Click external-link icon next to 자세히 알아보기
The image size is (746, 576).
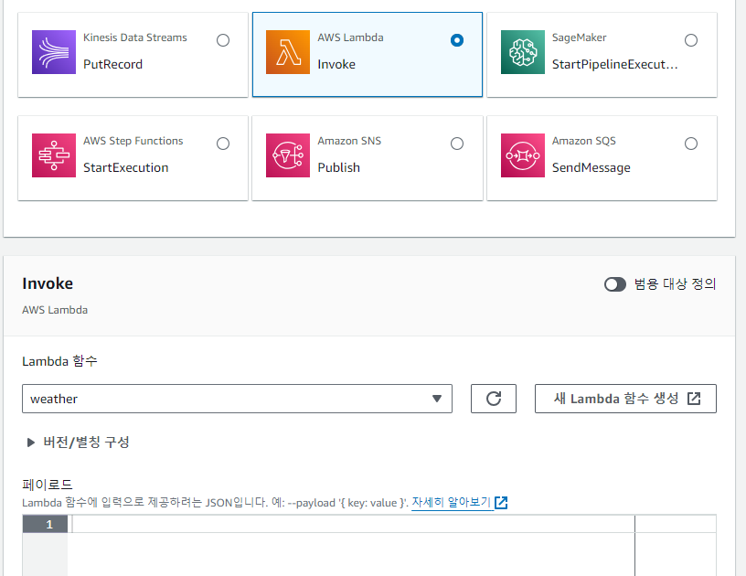click(501, 502)
